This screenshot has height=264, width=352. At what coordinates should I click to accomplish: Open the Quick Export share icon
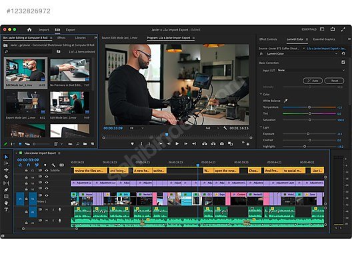333,29
